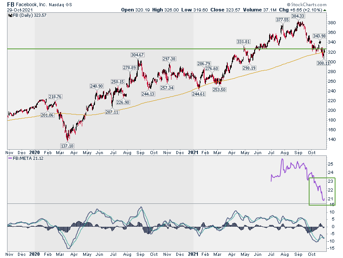
Task: Click the 226.90 price label
Action: pyautogui.click(x=123, y=102)
